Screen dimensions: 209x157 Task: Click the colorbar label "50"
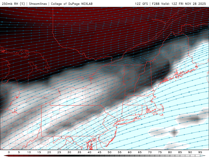click(109, 152)
